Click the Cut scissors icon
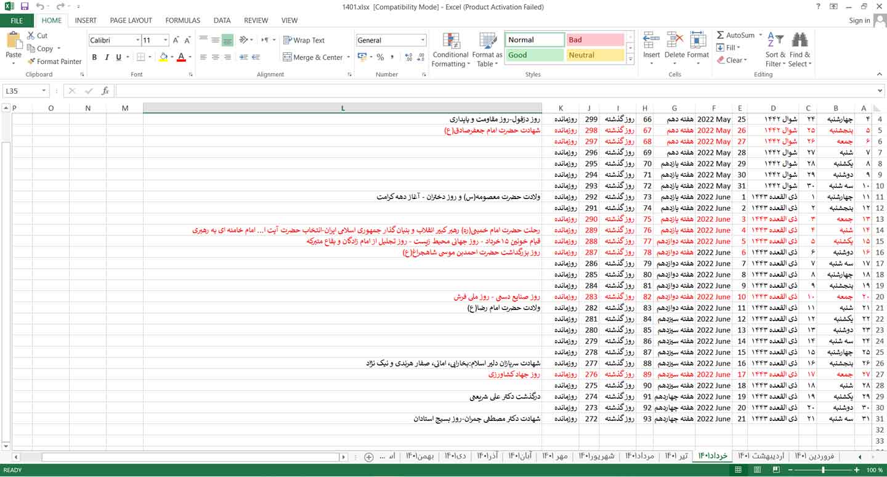 [31, 36]
